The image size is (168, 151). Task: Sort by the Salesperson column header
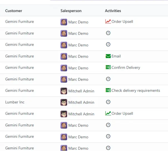(71, 11)
